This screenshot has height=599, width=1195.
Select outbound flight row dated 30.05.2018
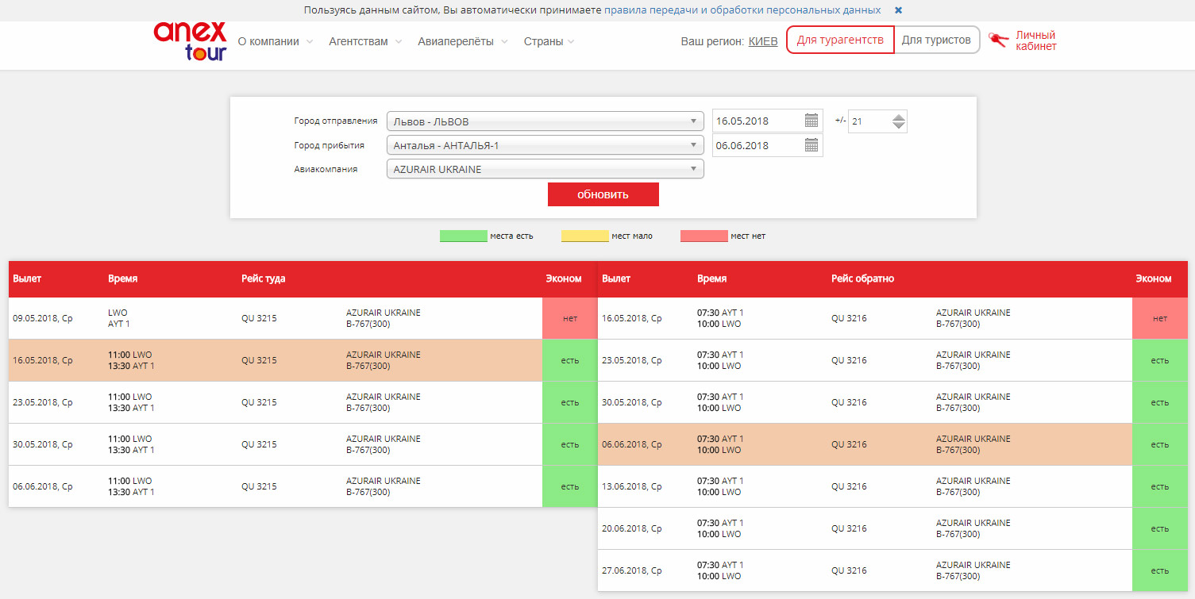pos(303,444)
